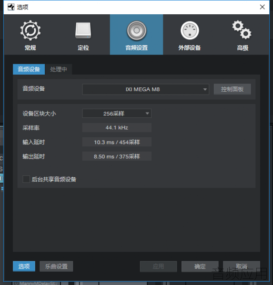Open the 常规 general settings icon
This screenshot has width=273, height=285.
(30, 30)
